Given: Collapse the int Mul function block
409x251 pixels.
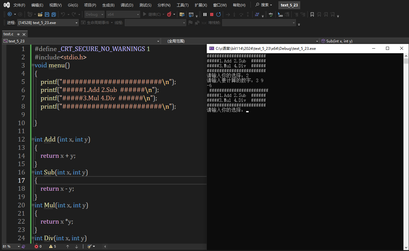Looking at the screenshot, I should pyautogui.click(x=33, y=205).
